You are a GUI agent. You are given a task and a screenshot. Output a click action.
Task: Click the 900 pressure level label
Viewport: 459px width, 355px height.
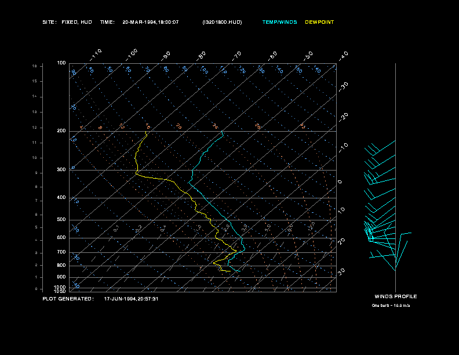[x=61, y=277]
